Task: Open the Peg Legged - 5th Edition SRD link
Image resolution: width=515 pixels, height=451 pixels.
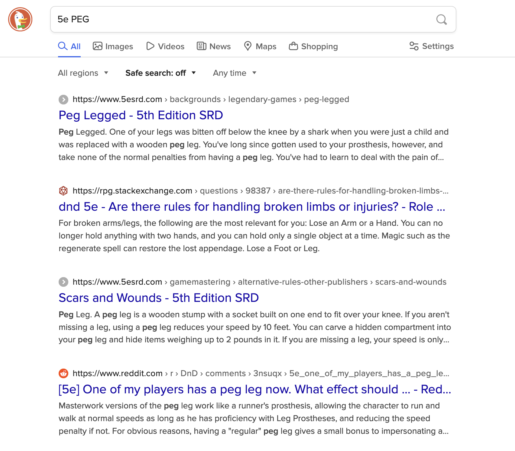Action: 141,115
